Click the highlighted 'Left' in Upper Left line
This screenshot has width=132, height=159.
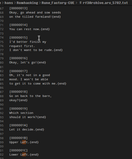pyautogui.click(x=24, y=142)
